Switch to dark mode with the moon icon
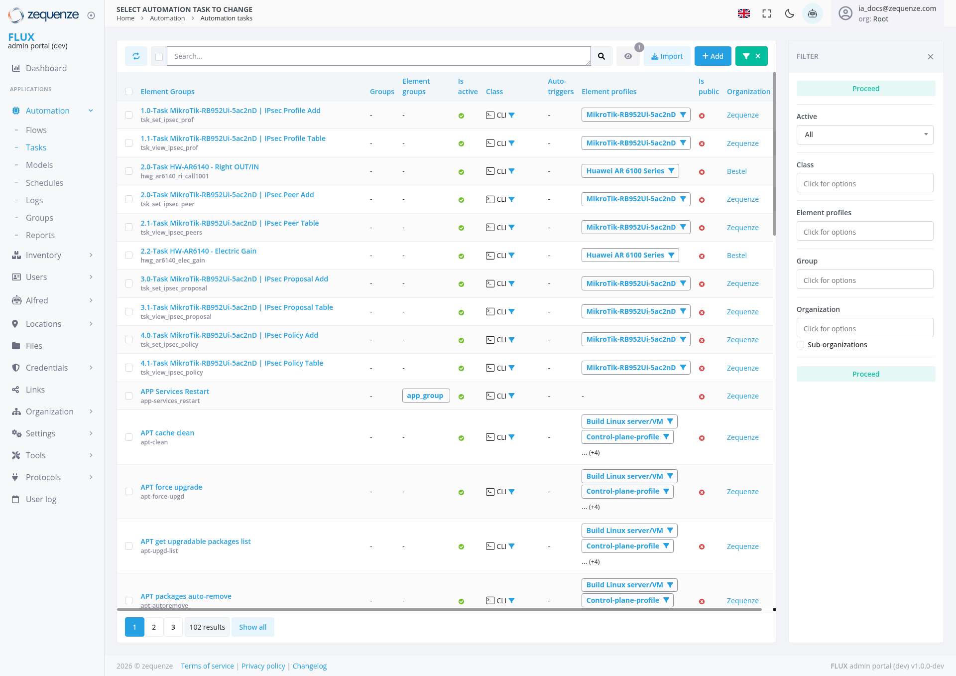This screenshot has height=676, width=956. tap(790, 13)
